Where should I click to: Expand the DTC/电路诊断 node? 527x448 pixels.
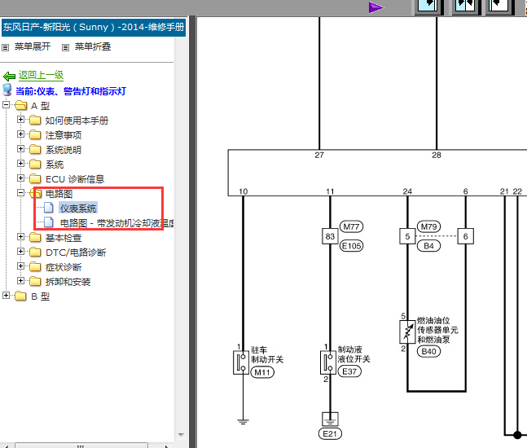20,252
